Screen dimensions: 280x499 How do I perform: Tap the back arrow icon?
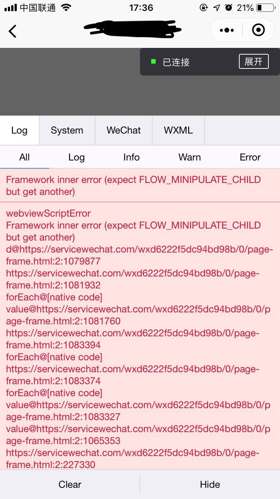point(12,31)
